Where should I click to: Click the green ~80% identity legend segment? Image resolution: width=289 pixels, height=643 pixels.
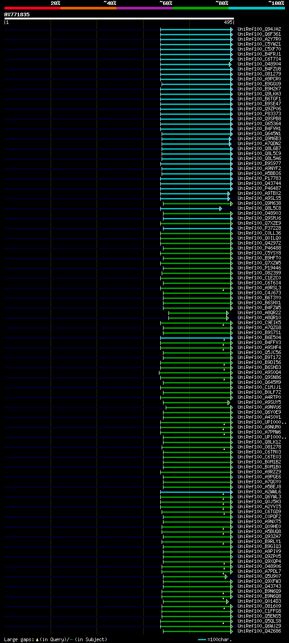(x=200, y=8)
